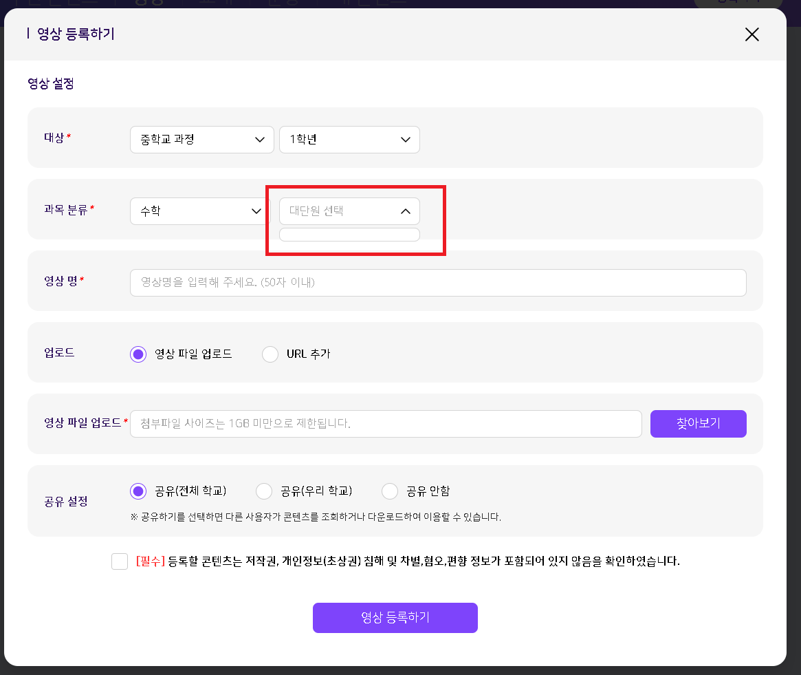Check the [필수] copyright confirmation checkbox

[120, 561]
